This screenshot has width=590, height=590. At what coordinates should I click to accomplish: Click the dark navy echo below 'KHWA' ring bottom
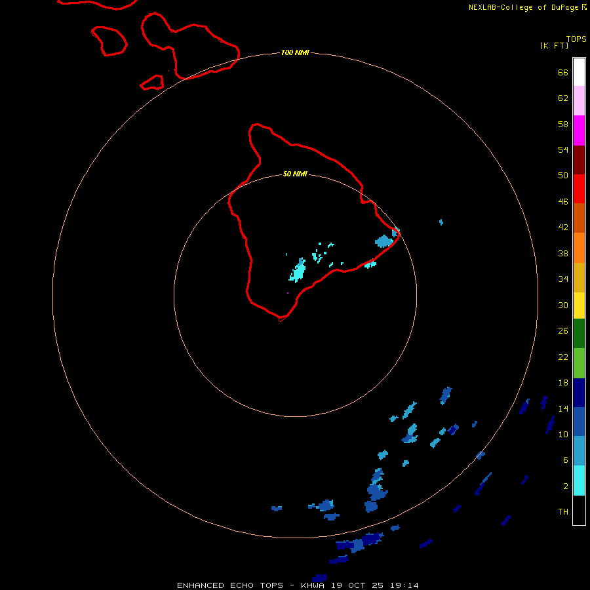319,578
